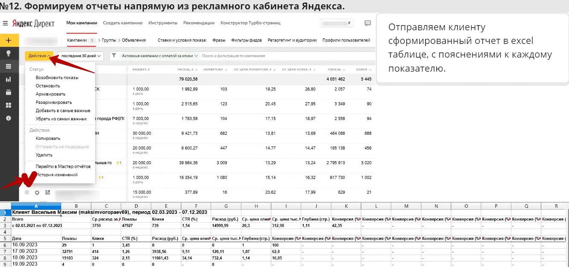This screenshot has width=569, height=267.
Task: Open the bar chart statistics icon in sidebar
Action: [x=9, y=79]
